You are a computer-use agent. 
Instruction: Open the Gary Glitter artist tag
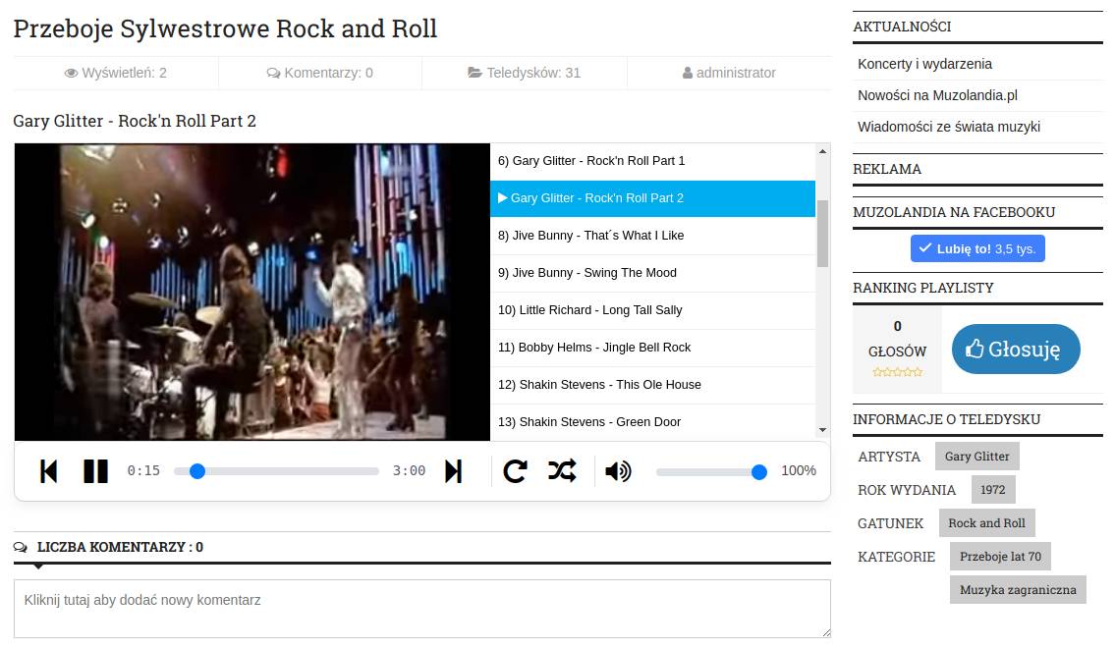coord(976,457)
